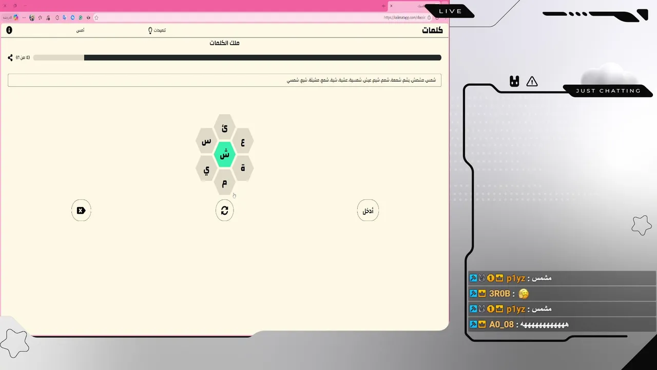
Task: Click the bunny icon in stream overlay
Action: click(514, 81)
